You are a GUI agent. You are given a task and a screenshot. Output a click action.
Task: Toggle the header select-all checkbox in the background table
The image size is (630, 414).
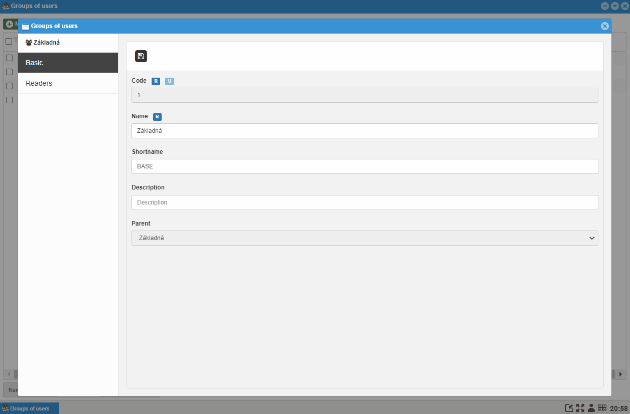click(9, 41)
